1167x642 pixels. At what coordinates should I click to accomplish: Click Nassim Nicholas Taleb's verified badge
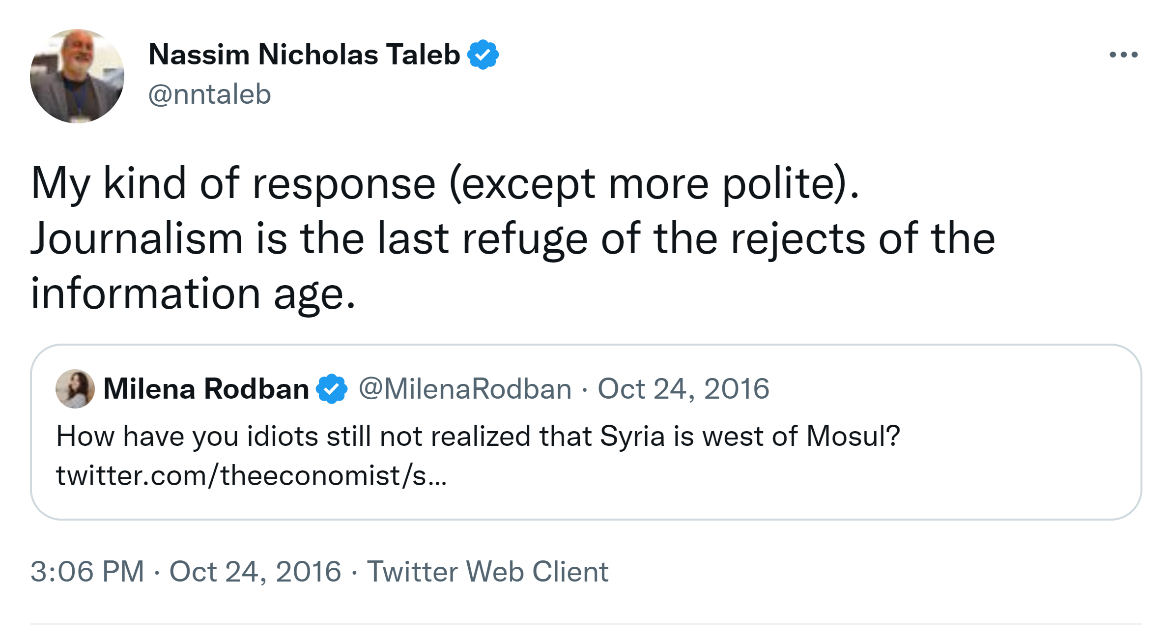pyautogui.click(x=483, y=55)
